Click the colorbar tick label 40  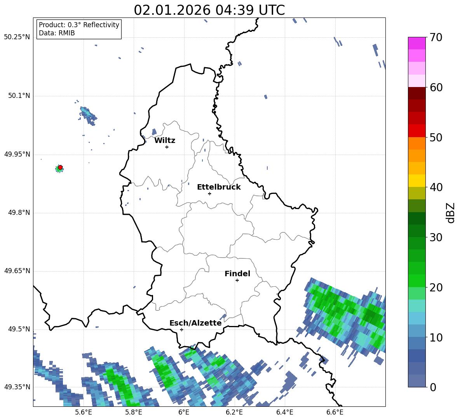click(436, 187)
